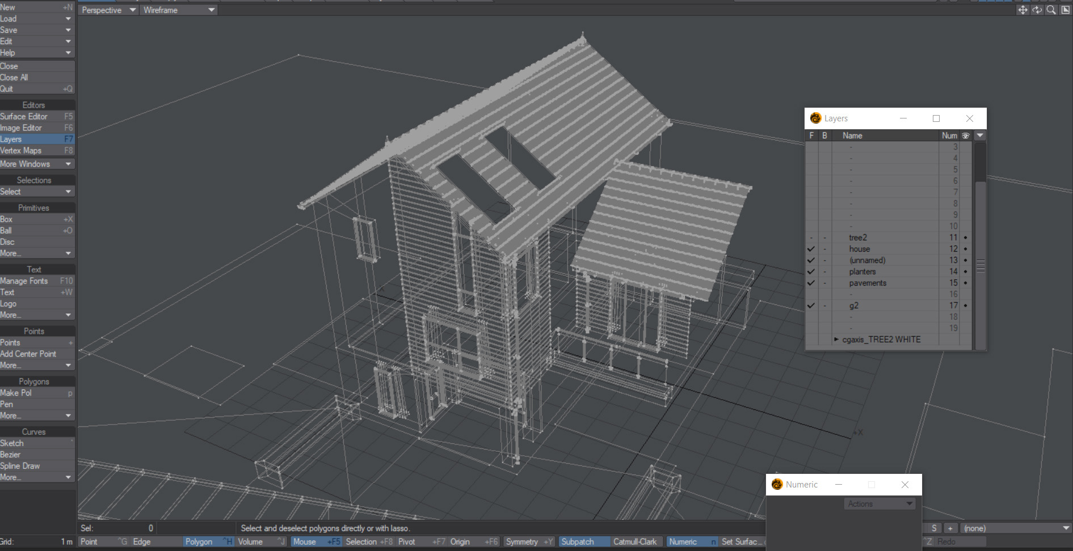1073x551 pixels.
Task: Toggle foreground check for (unnamed) layer
Action: pyautogui.click(x=811, y=260)
